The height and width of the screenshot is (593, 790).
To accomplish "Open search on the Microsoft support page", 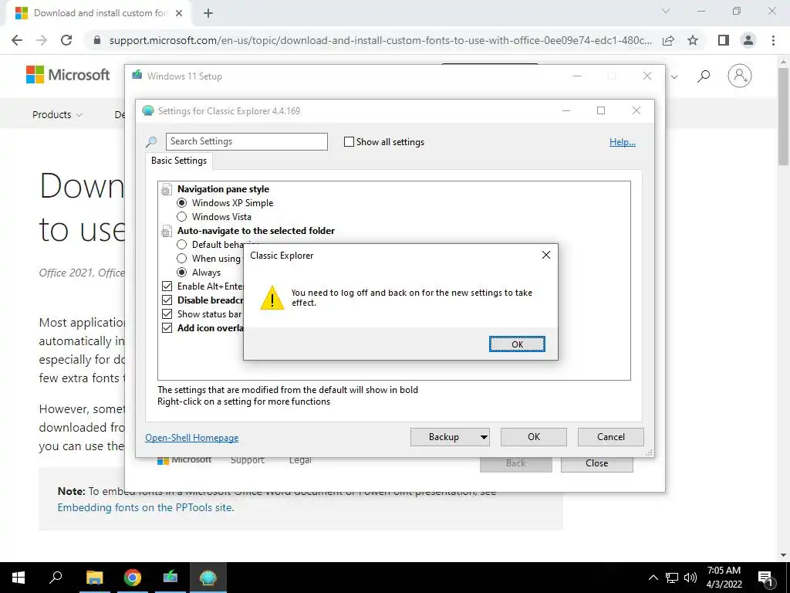I will pyautogui.click(x=704, y=76).
